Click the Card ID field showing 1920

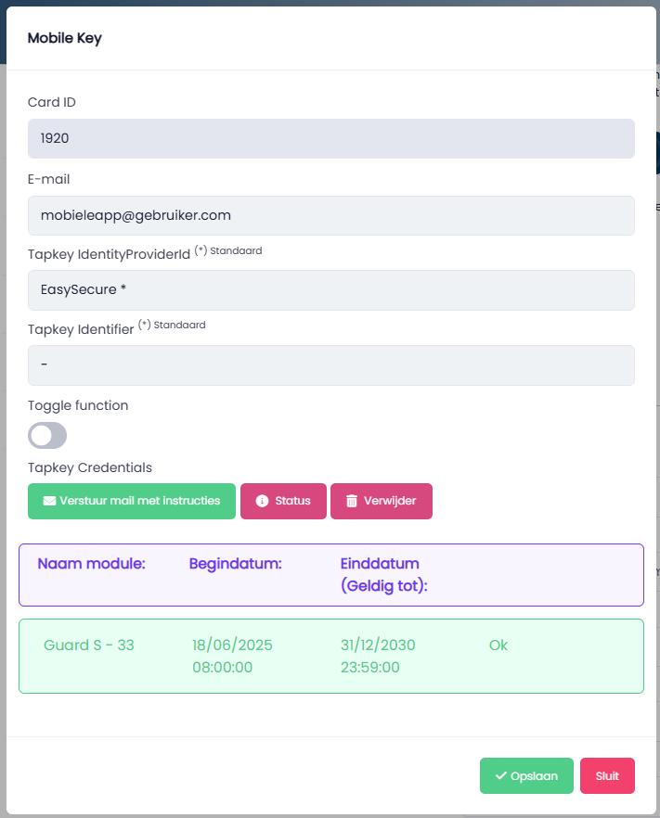(331, 139)
